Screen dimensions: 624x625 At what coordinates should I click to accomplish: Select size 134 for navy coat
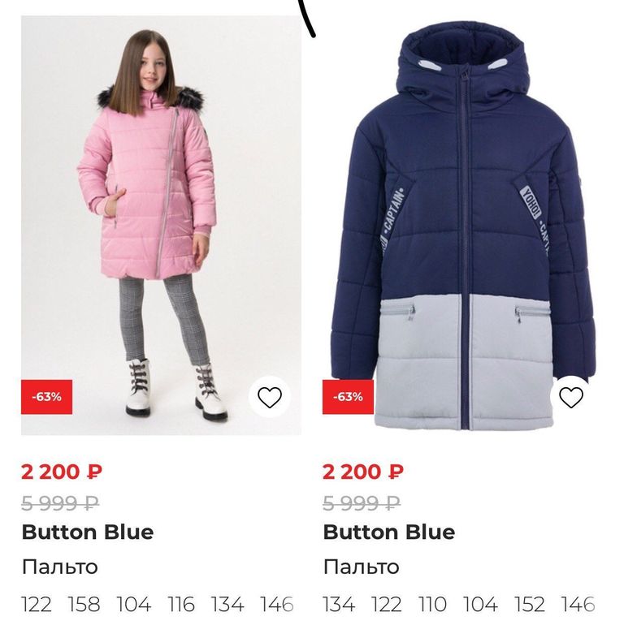[338, 604]
